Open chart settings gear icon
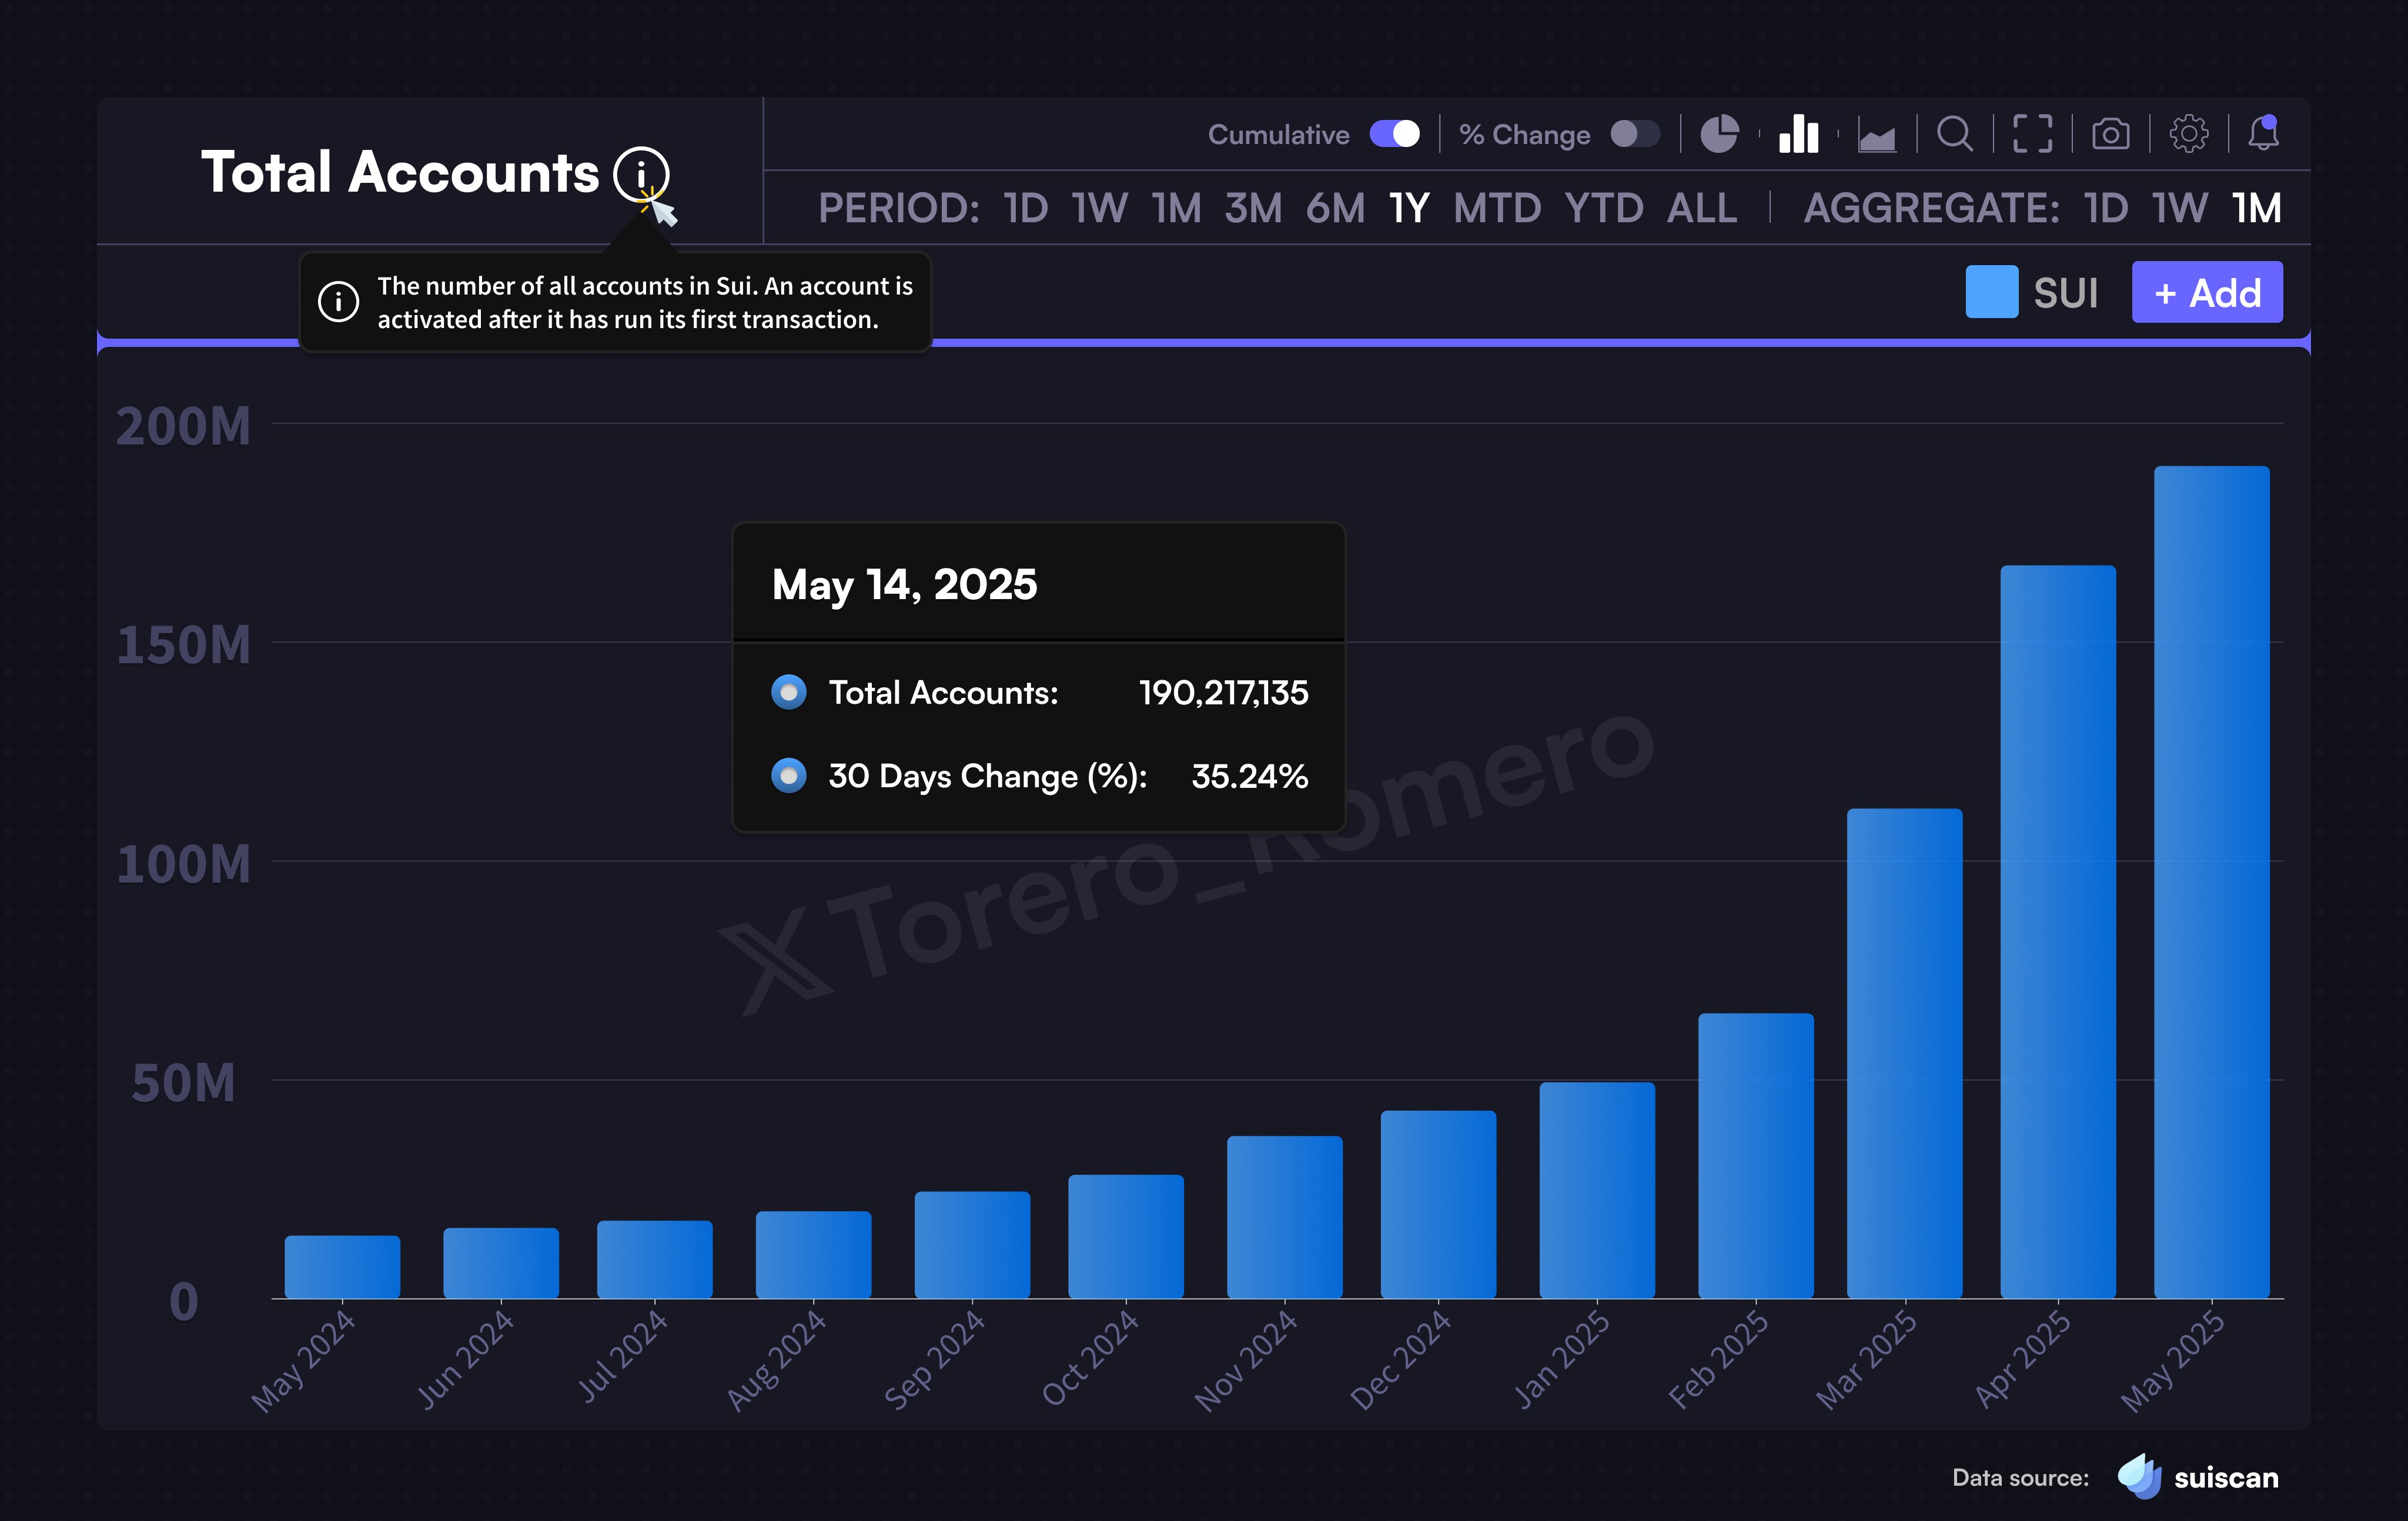Screen dimensions: 2408x1521 coord(2188,134)
